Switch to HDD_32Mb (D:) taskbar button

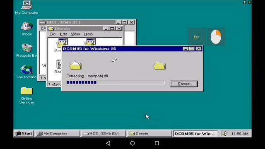click(x=104, y=133)
